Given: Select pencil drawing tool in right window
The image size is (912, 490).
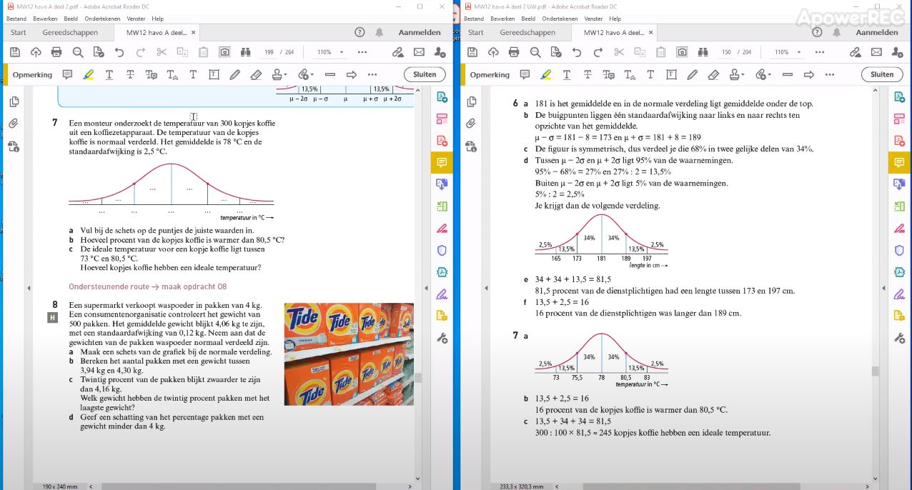Looking at the screenshot, I should pos(692,74).
